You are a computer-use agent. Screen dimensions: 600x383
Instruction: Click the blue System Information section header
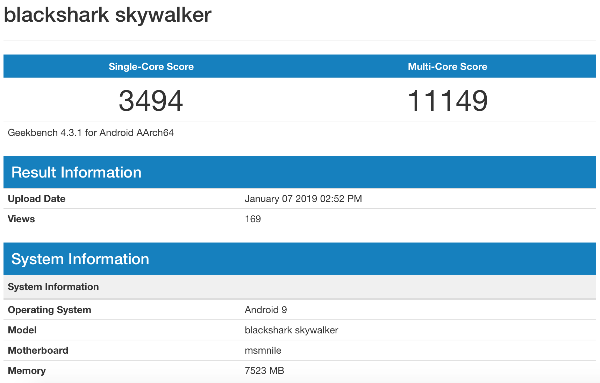click(x=80, y=259)
